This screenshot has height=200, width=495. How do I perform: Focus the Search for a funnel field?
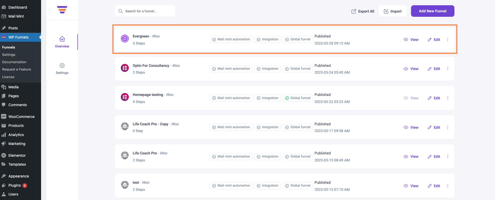[145, 11]
